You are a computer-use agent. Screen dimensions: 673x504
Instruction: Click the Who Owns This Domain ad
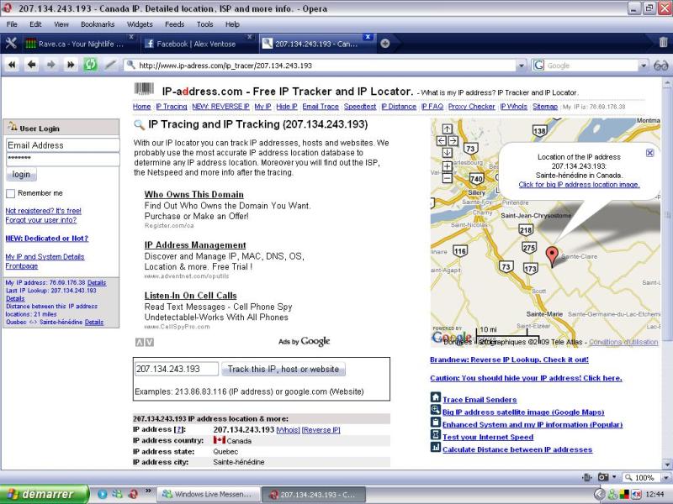coord(194,194)
